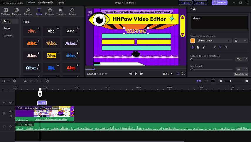
Task: Click the crop tool in timeline toolbar
Action: pyautogui.click(x=42, y=81)
